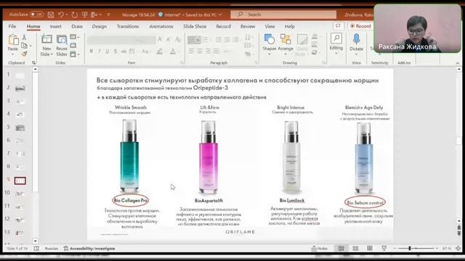Screen dimensions: 465x261
Task: Select slide 10 thumbnail
Action: point(20,194)
